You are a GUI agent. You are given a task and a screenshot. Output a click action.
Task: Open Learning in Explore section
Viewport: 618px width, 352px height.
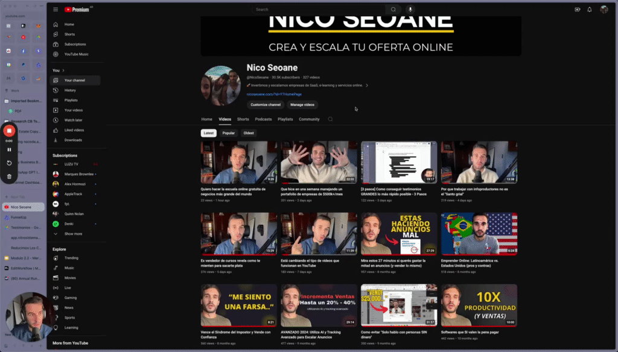[x=75, y=327]
